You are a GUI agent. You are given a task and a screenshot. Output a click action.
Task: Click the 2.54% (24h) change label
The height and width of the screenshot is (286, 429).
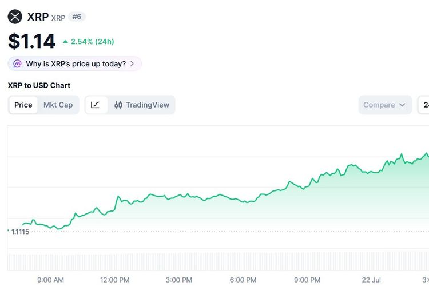click(92, 42)
